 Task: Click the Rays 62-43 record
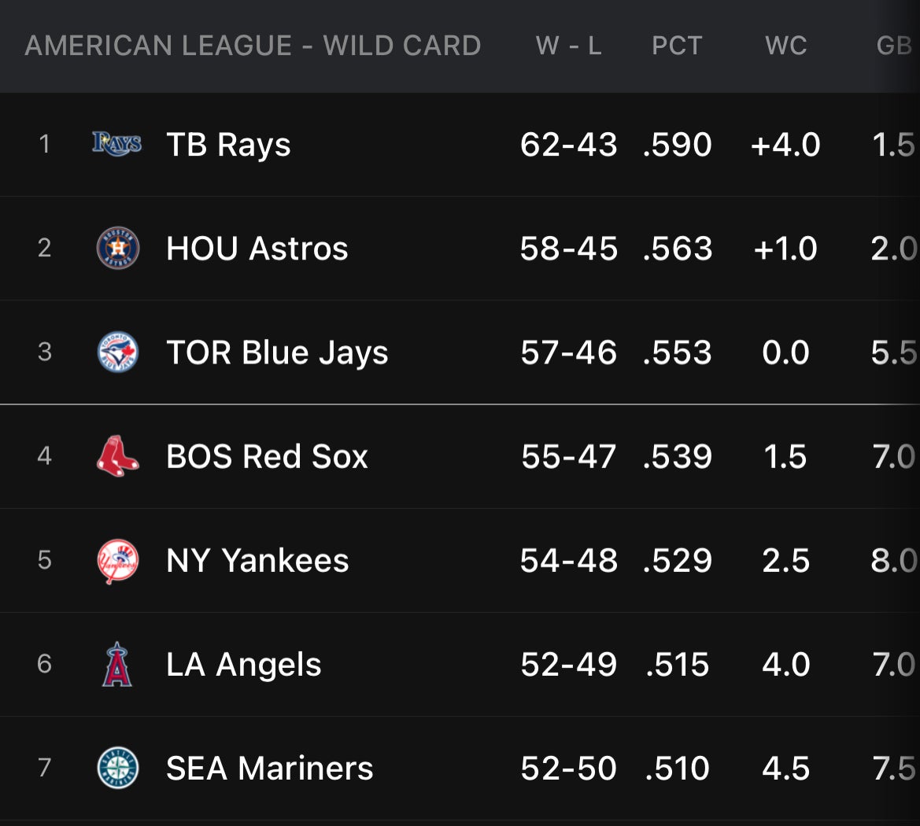pos(568,145)
